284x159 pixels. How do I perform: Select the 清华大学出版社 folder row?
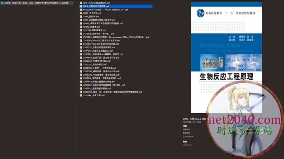36,3
